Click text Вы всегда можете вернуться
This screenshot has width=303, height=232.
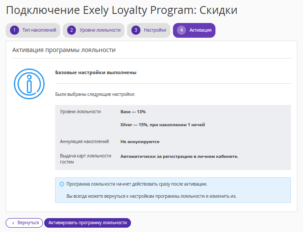tap(152, 196)
